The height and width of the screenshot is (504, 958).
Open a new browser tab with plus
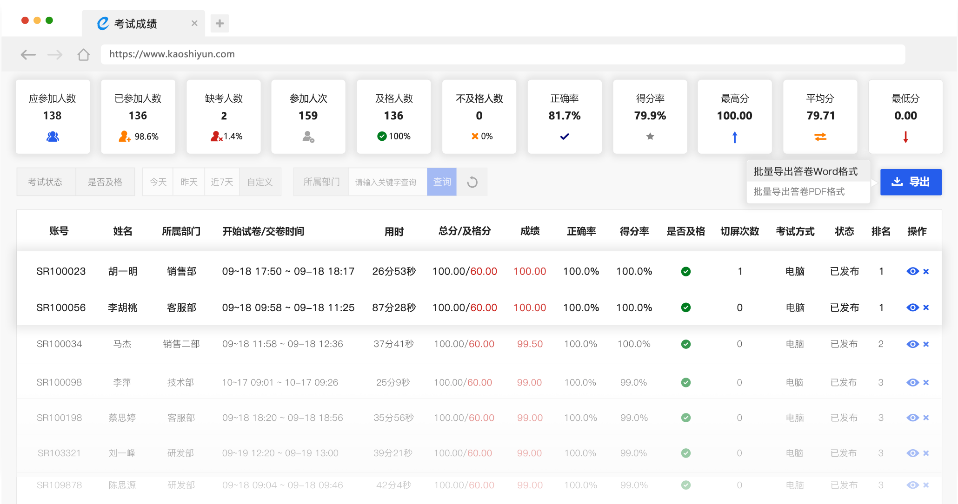(x=220, y=23)
